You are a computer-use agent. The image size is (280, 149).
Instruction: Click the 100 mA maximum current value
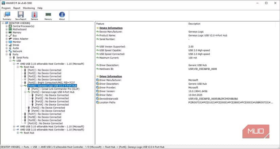point(193,58)
